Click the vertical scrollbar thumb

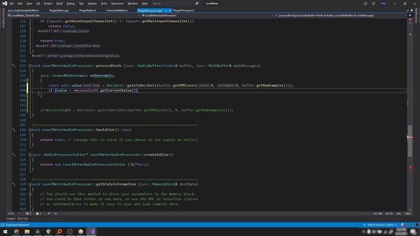point(409,141)
